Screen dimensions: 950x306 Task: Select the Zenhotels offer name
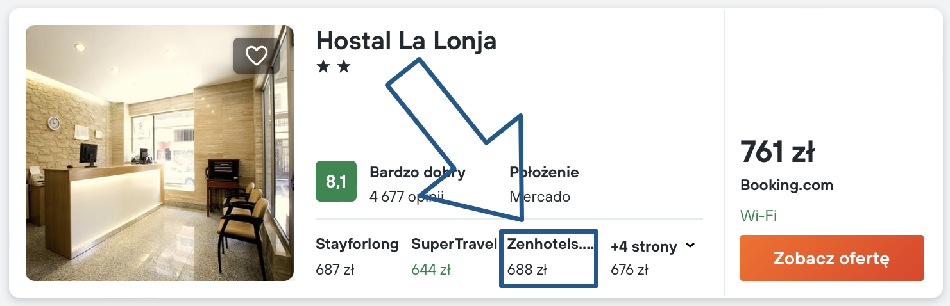[x=550, y=244]
